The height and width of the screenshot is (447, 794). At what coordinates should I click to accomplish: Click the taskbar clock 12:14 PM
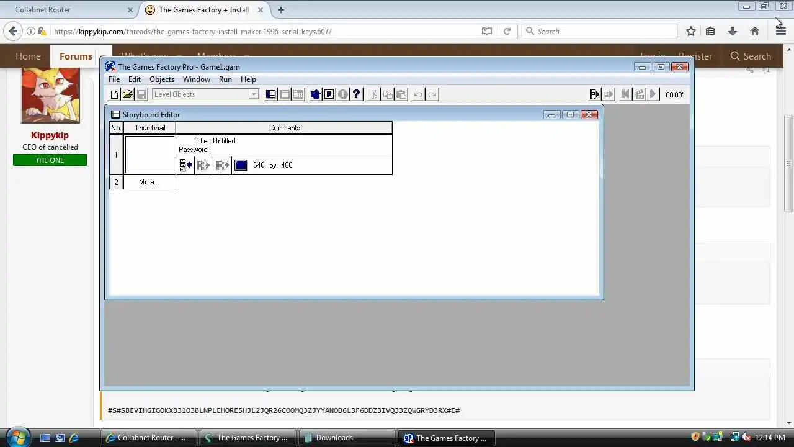click(x=770, y=438)
